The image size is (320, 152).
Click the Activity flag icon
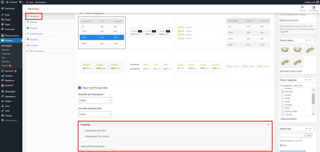[302, 7]
